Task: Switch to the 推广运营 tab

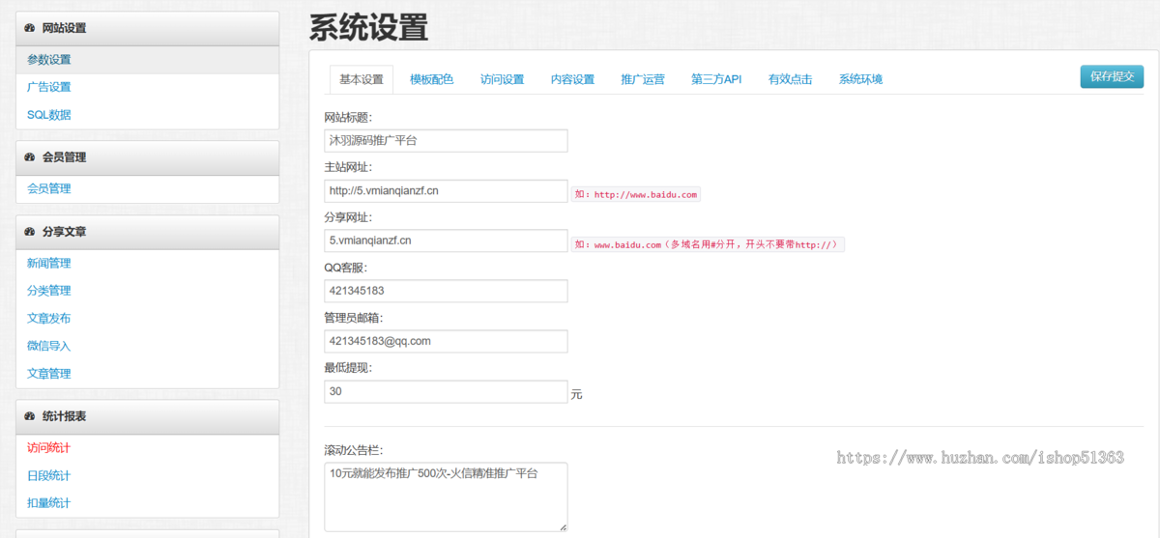Action: [643, 79]
